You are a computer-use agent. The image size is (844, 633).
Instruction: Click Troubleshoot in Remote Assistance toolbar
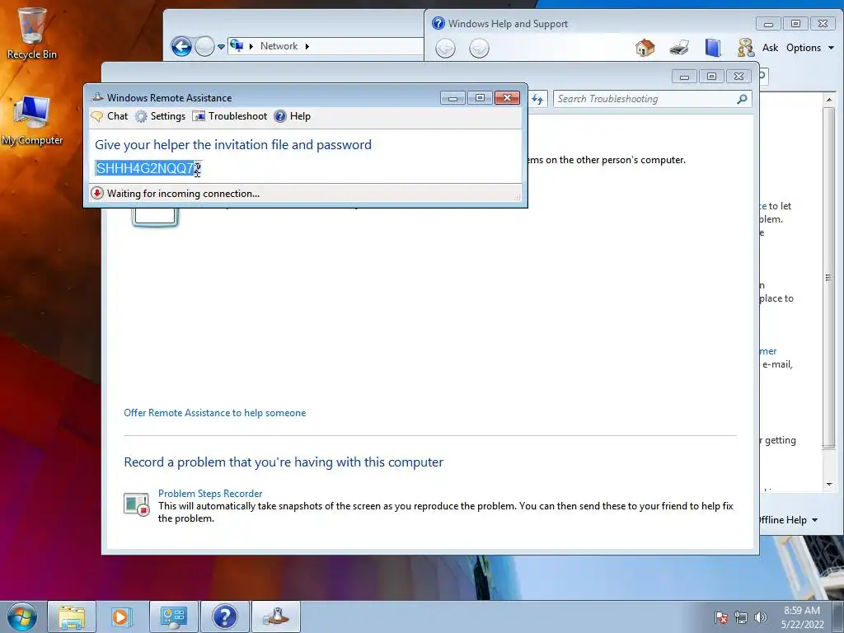(230, 116)
